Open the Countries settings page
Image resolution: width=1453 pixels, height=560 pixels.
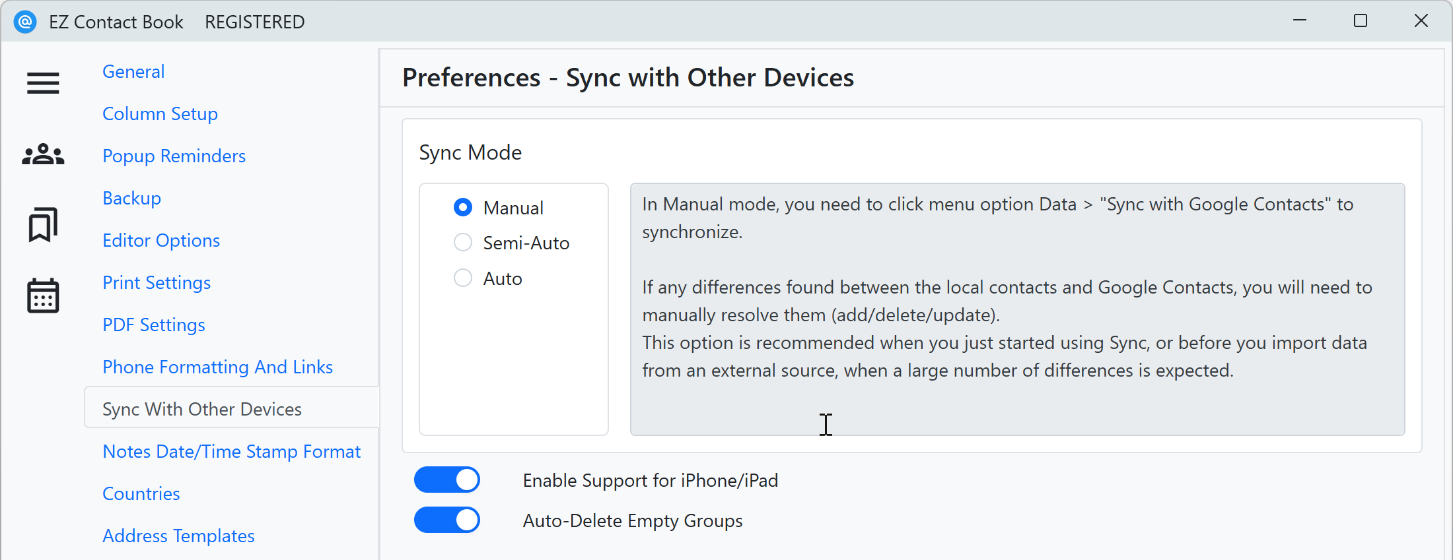click(x=141, y=493)
